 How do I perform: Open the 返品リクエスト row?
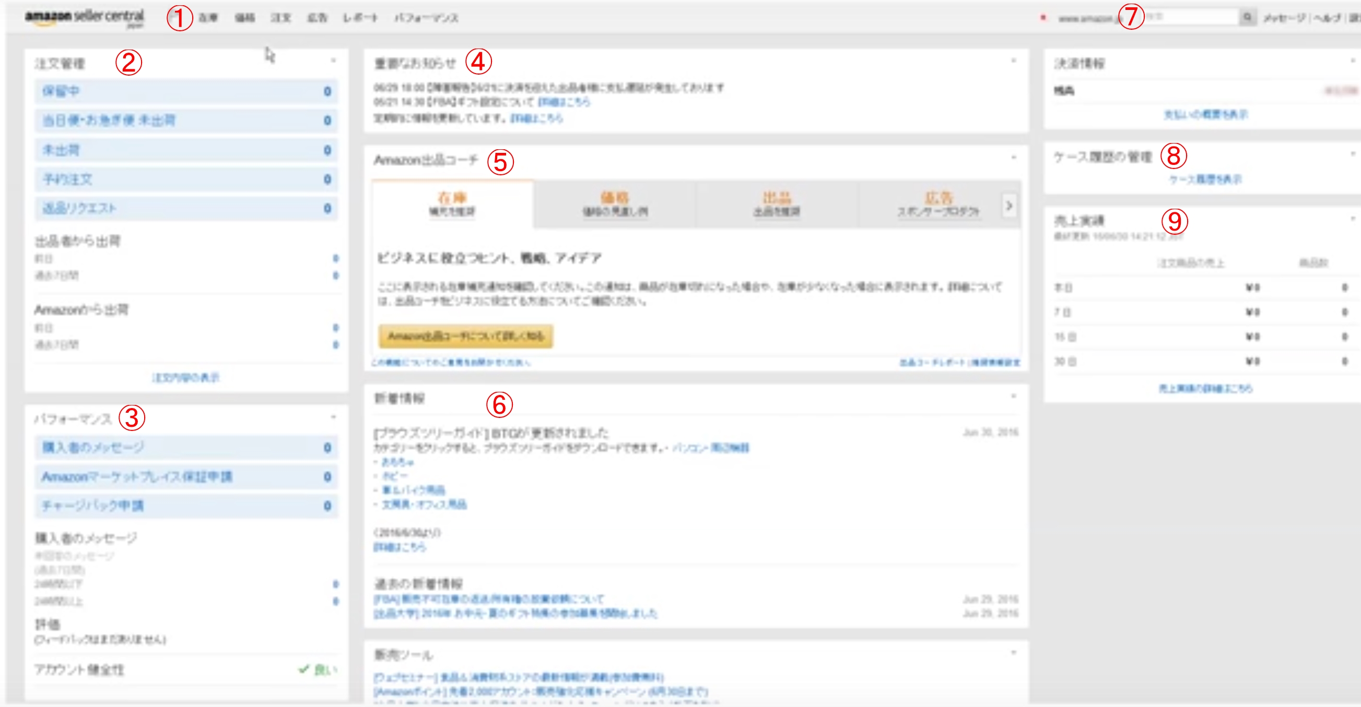[186, 208]
